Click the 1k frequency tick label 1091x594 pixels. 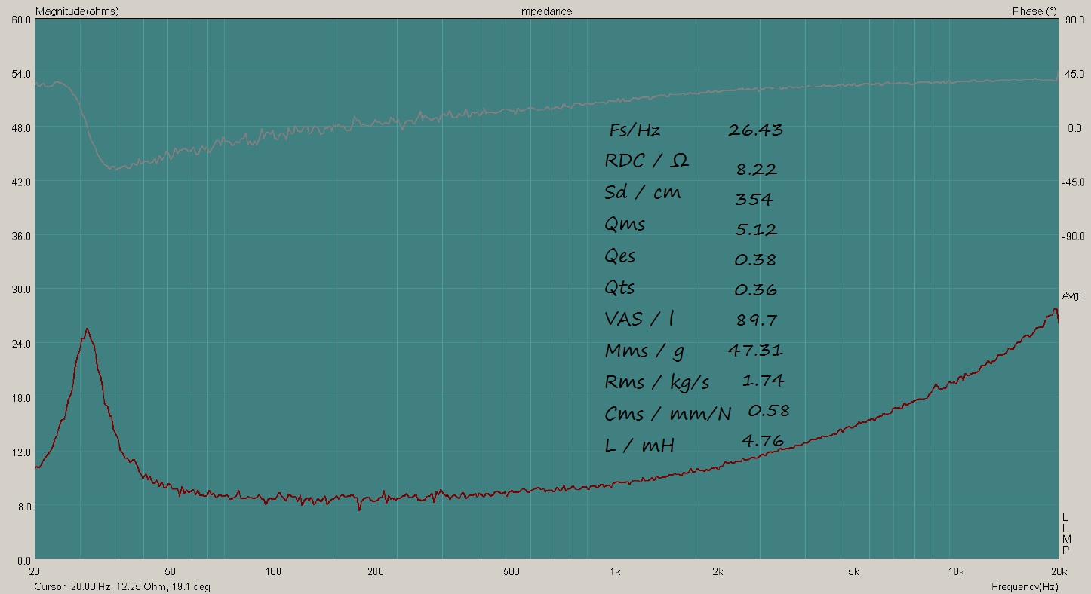[x=615, y=571]
